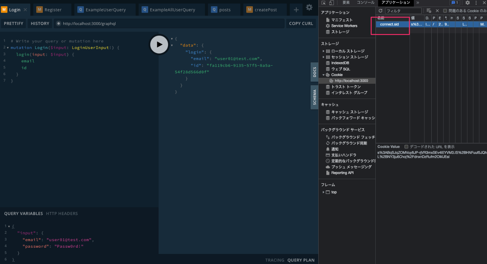Viewport: 487px width, 264px height.
Task: Switch to the posts tab
Action: [224, 10]
